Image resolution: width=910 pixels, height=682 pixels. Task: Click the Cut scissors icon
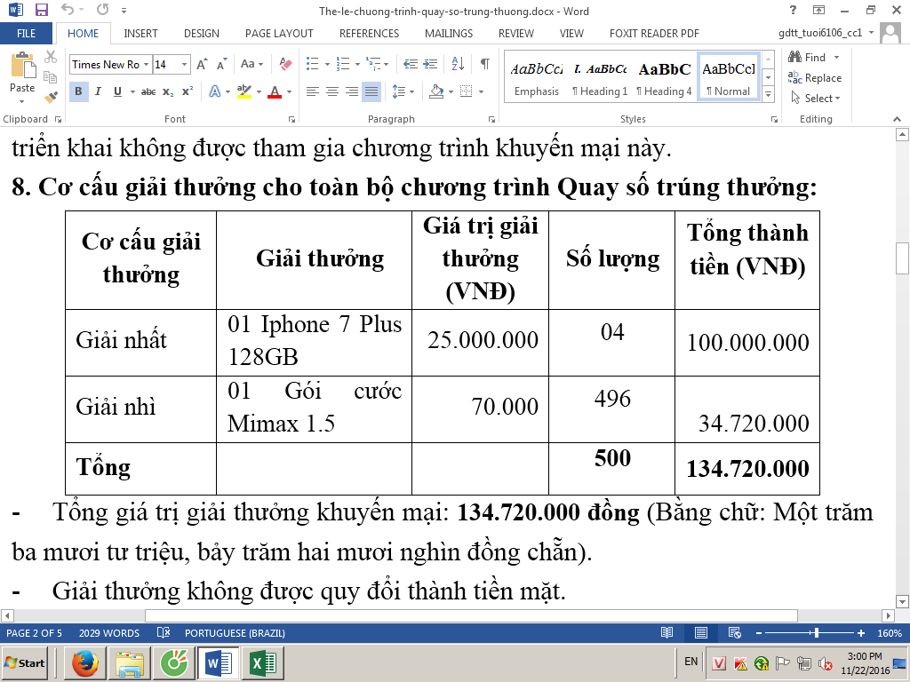click(x=51, y=57)
